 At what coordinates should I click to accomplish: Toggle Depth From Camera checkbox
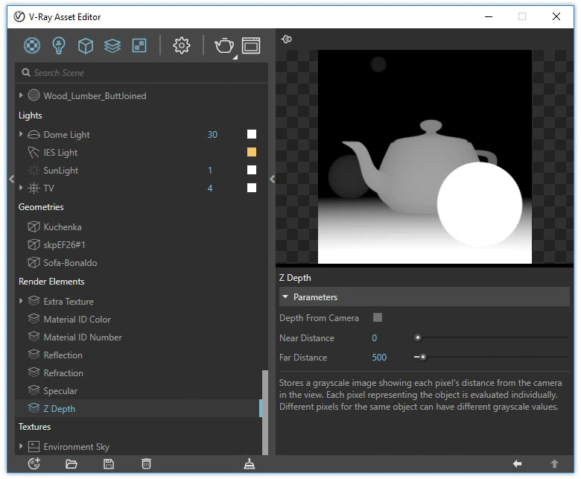tap(378, 317)
